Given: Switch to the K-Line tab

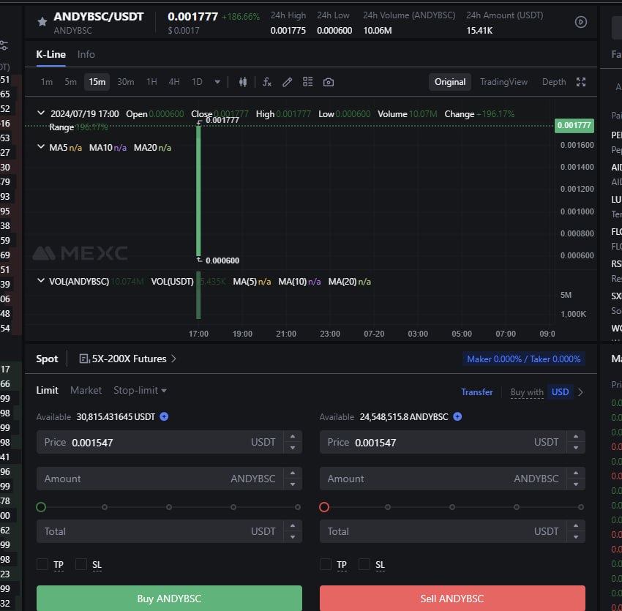Looking at the screenshot, I should click(50, 54).
